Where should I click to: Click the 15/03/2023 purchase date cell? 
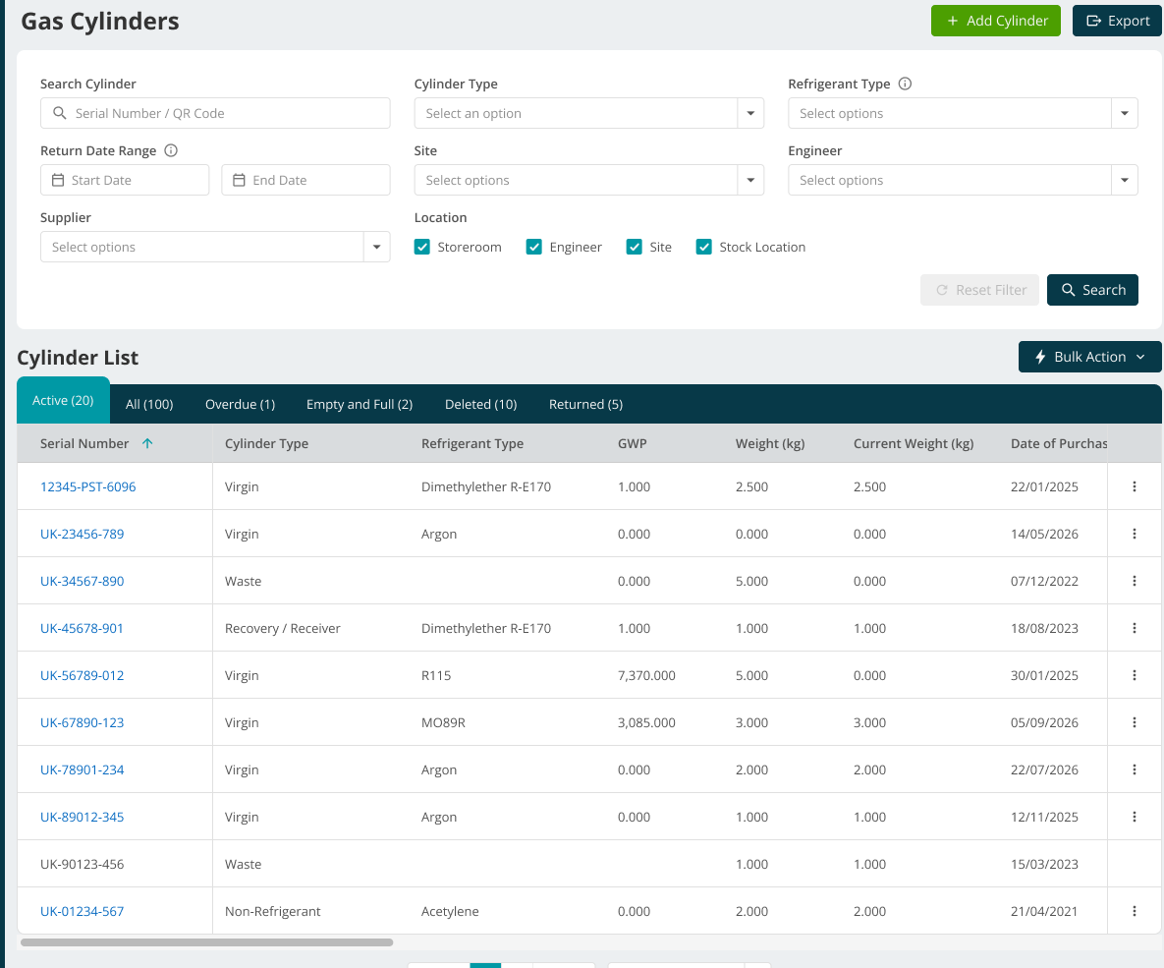coord(1044,864)
